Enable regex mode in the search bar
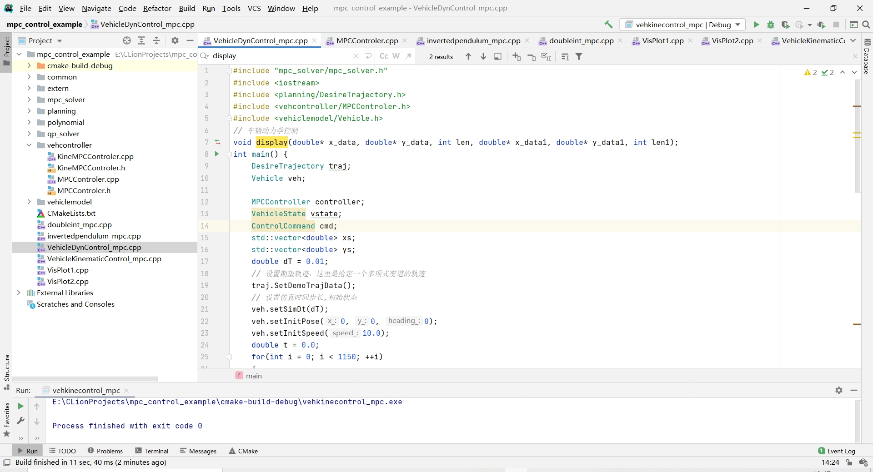Screen dimensions: 873x472 coord(408,56)
